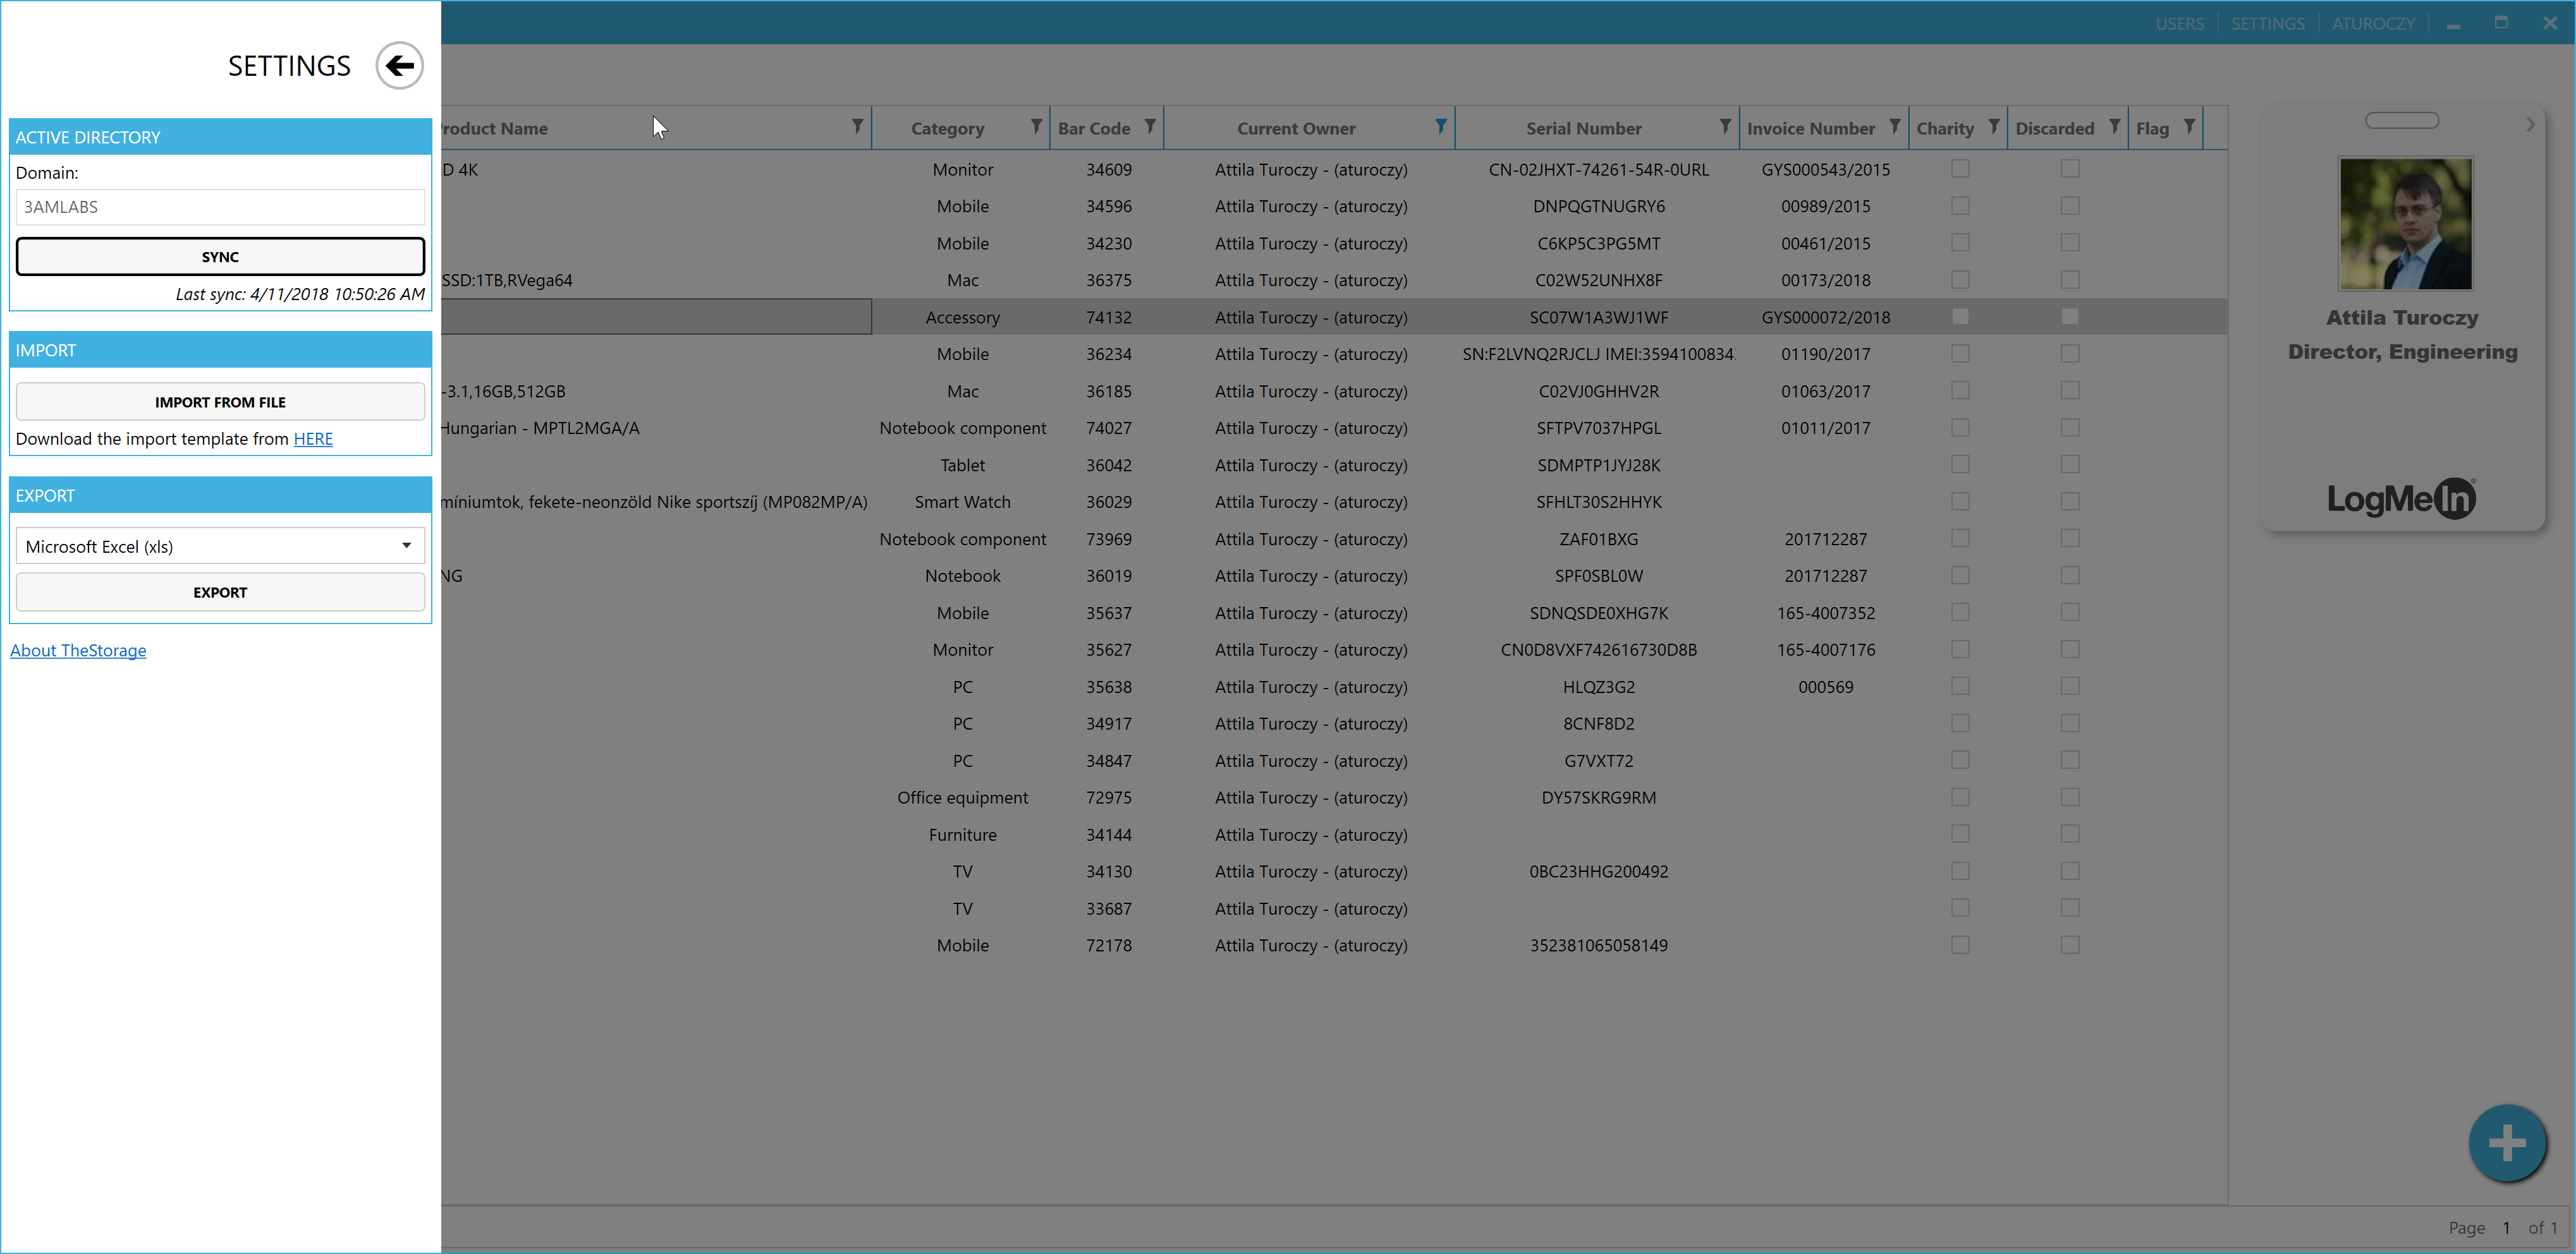Click Serial Number column filter icon
Image resolution: width=2576 pixels, height=1254 pixels.
(x=1725, y=127)
